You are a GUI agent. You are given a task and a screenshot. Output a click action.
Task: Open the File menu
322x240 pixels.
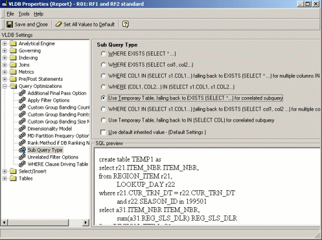(x=11, y=14)
